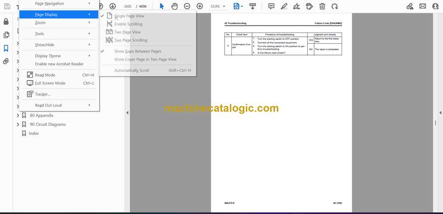Open the Index bookmark
443x214 pixels.
tap(33, 133)
